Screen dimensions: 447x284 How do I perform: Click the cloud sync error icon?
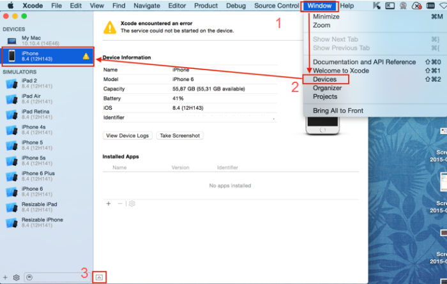416,5
